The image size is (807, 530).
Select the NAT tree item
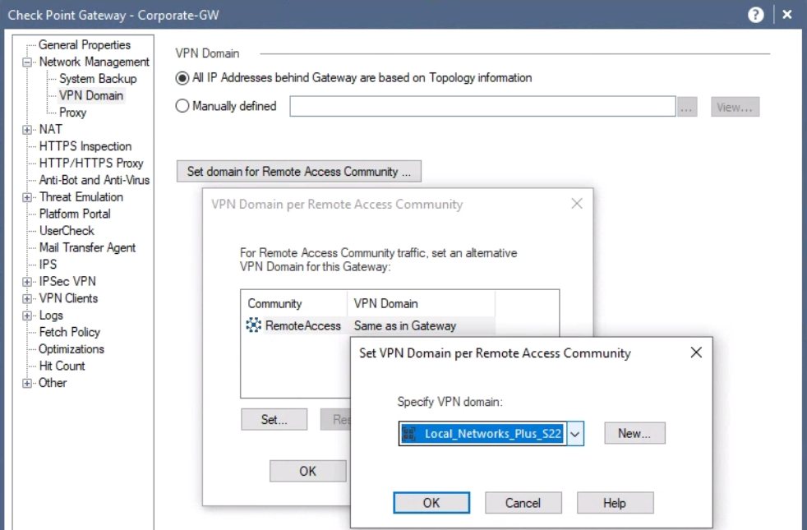50,129
